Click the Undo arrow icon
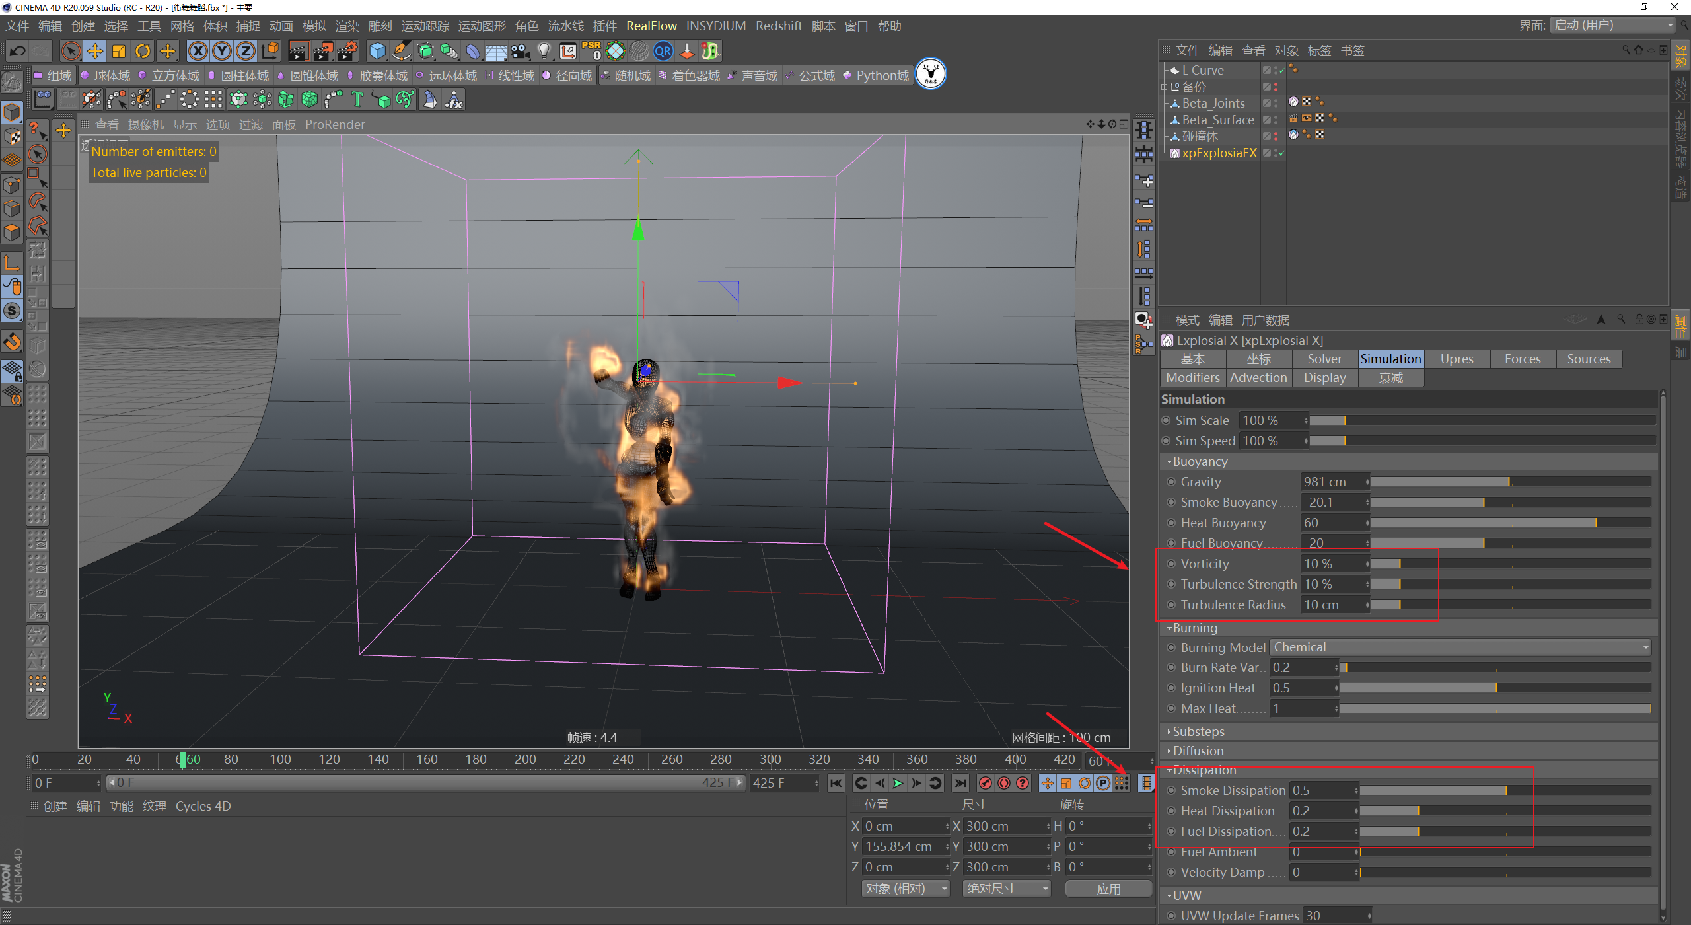The width and height of the screenshot is (1691, 925). click(18, 51)
